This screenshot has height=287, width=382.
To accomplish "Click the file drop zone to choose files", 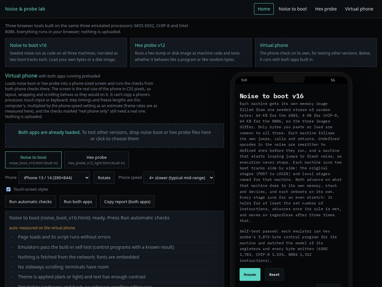I will [115, 136].
